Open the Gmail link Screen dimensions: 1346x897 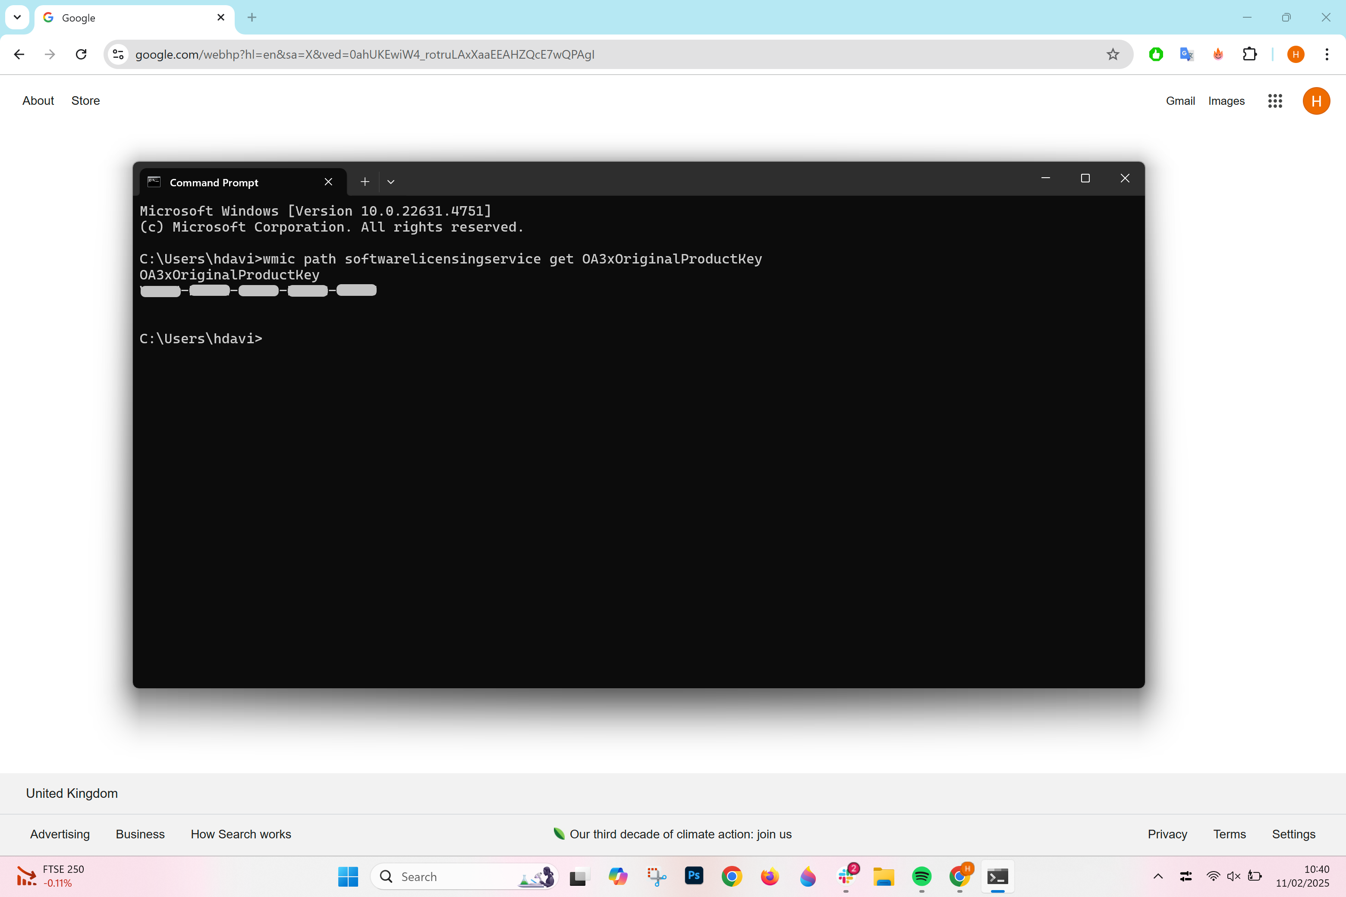(x=1180, y=100)
